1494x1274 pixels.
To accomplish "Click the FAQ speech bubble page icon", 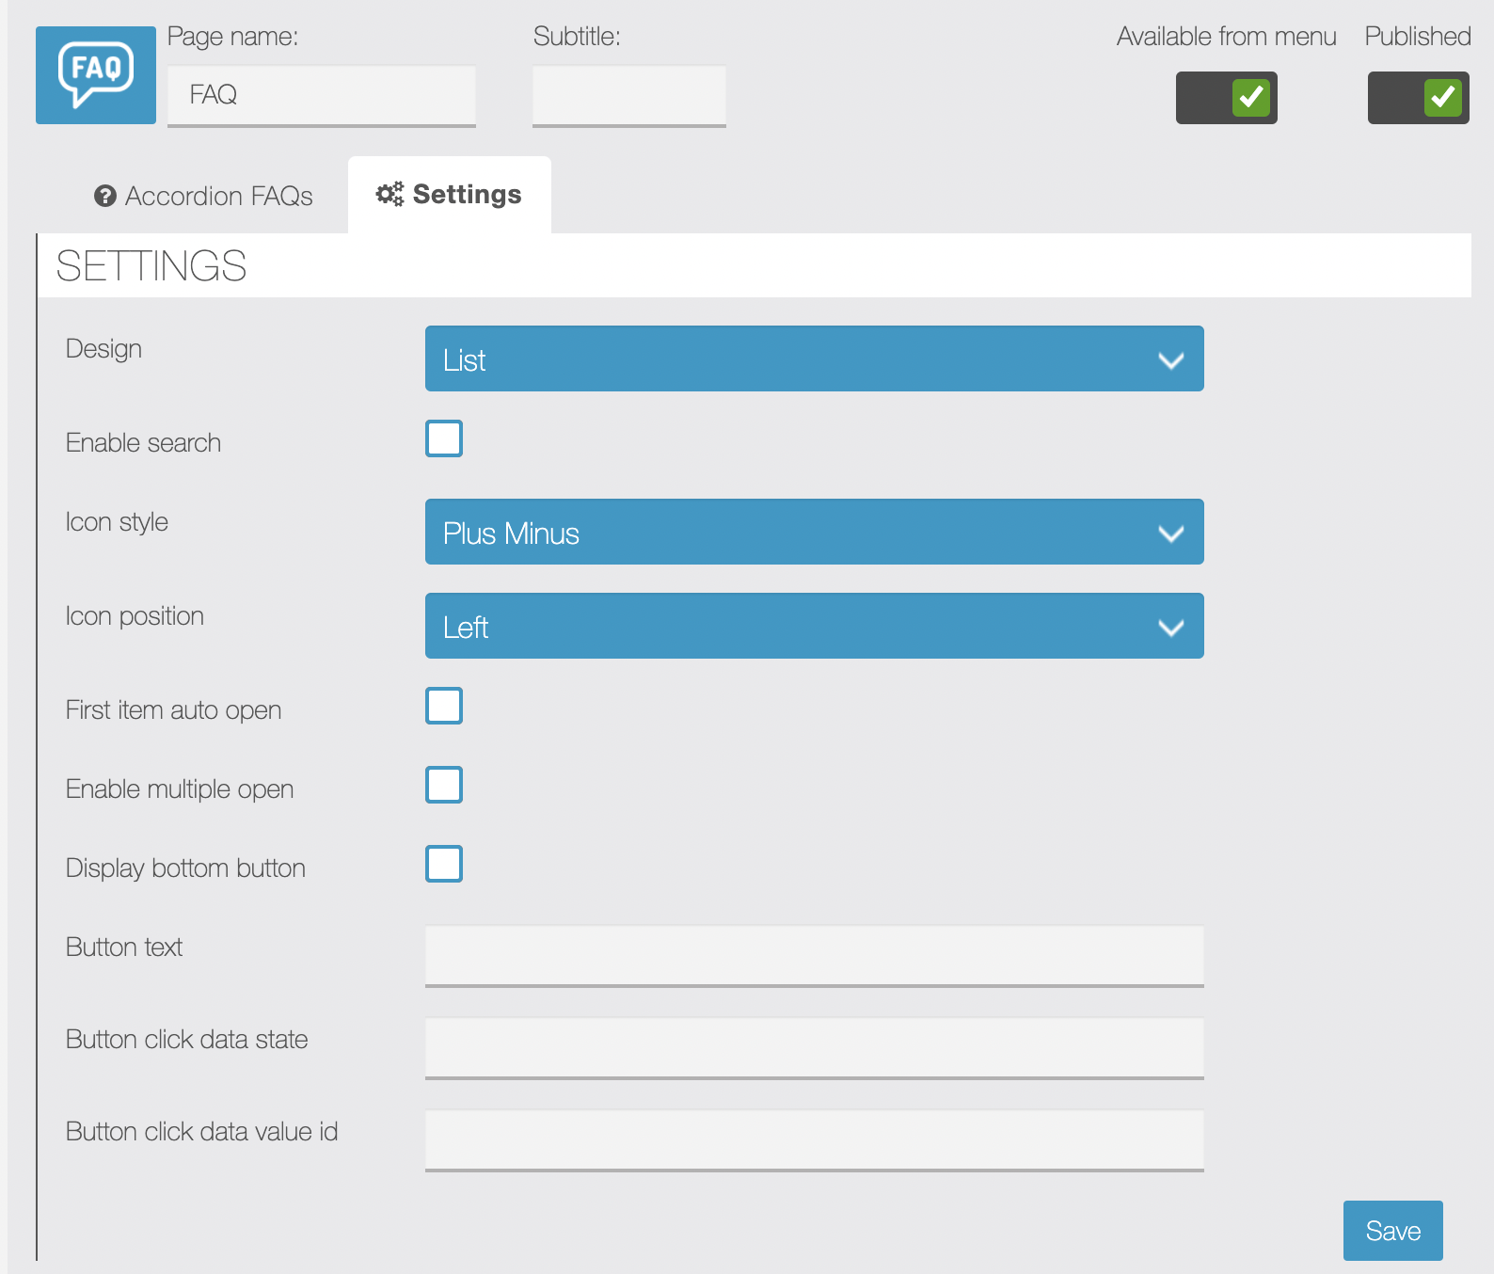I will 96,75.
